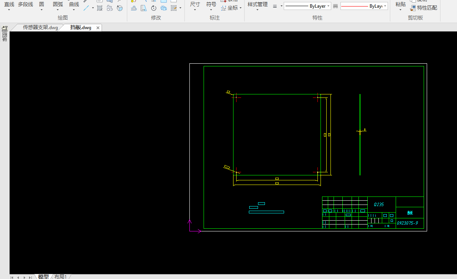Click the blue construction line icon
The image size is (457, 279).
86,8
